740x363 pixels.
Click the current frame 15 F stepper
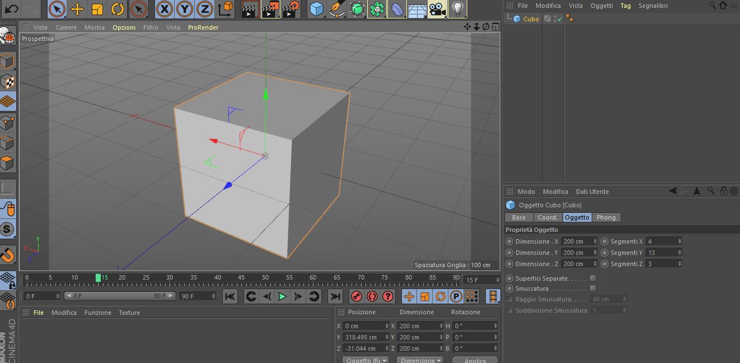(x=497, y=280)
